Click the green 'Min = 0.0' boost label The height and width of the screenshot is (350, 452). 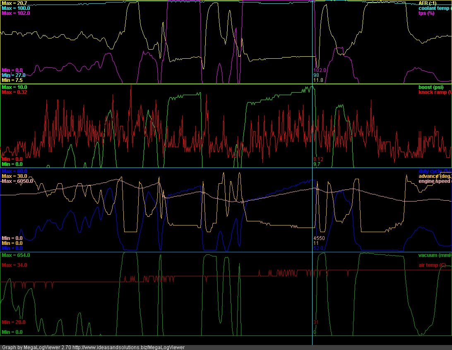(x=12, y=164)
